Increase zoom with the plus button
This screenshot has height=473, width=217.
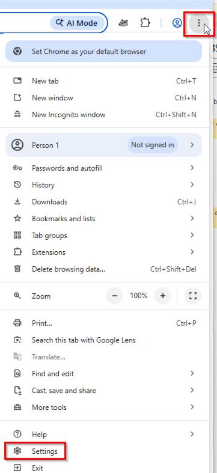click(x=163, y=296)
